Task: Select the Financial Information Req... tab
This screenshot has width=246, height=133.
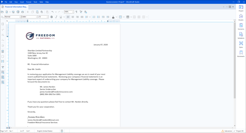Action: [x=14, y=7]
